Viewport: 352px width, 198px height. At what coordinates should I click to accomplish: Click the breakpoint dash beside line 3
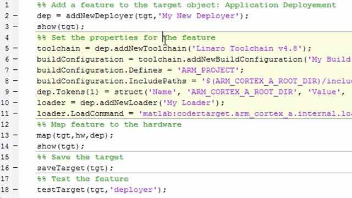tap(15, 26)
